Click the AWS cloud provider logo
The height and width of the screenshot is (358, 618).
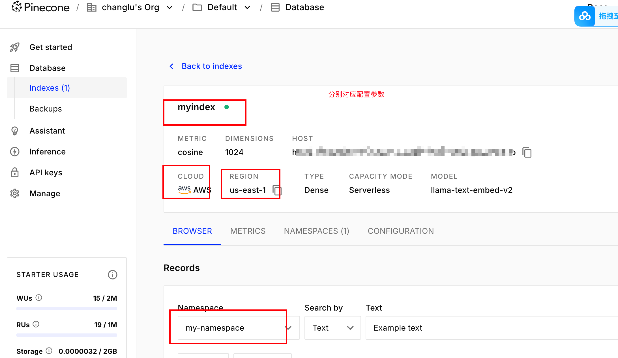(184, 190)
